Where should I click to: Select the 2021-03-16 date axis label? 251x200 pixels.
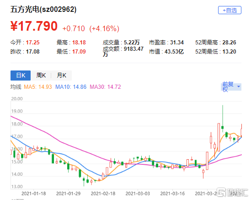tap(172, 194)
